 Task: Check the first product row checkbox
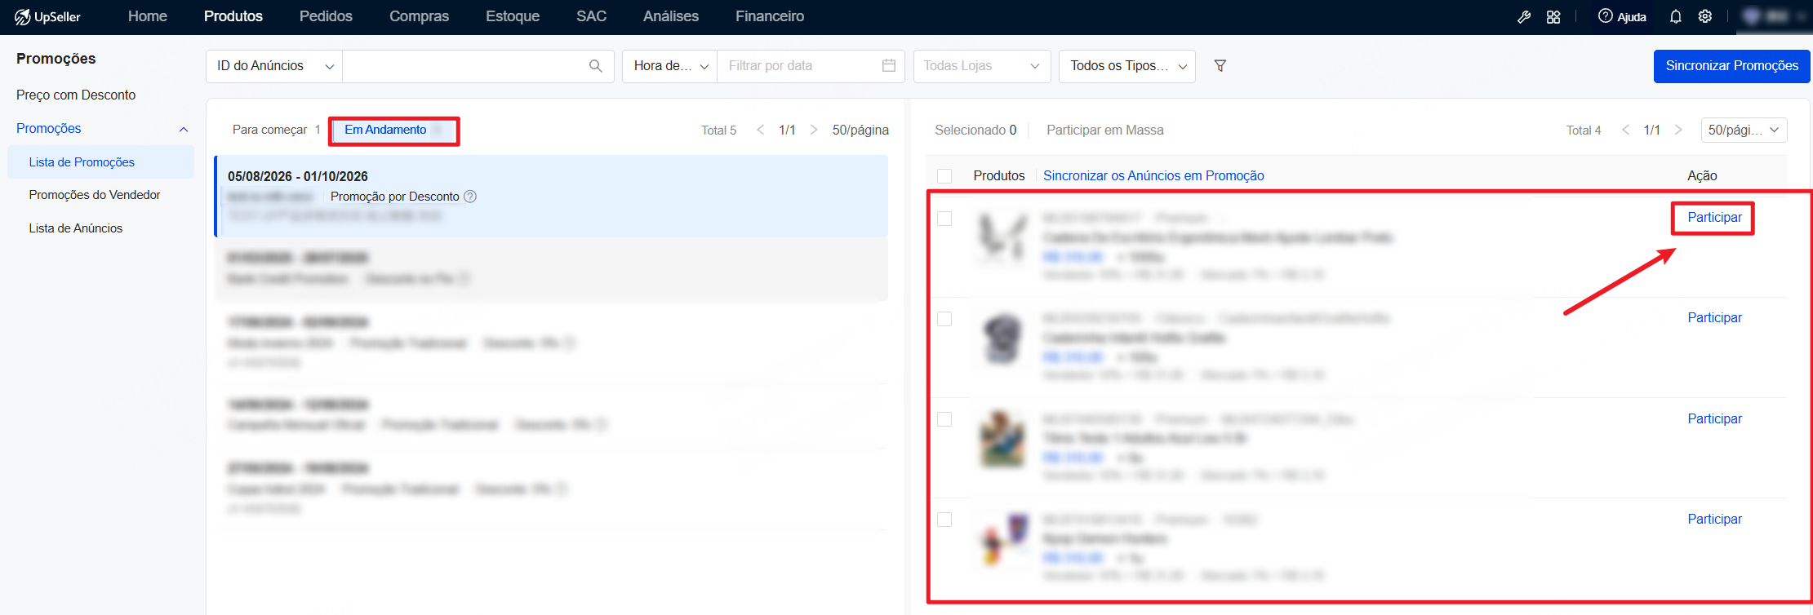[944, 219]
